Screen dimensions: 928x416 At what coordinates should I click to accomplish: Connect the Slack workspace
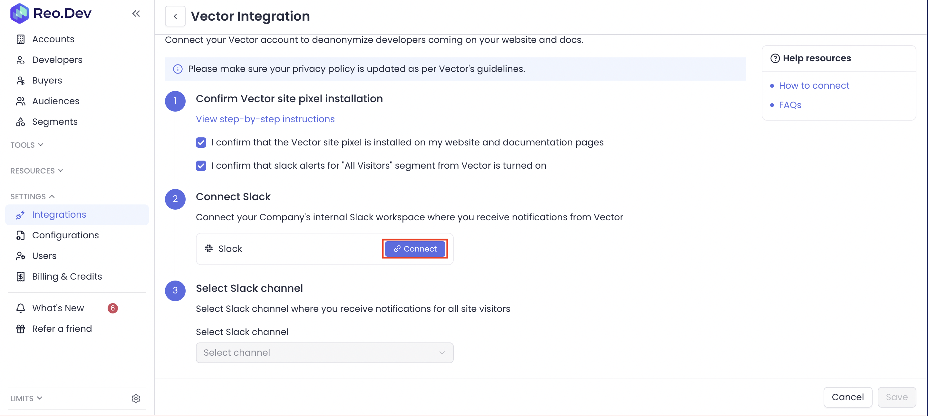coord(415,249)
